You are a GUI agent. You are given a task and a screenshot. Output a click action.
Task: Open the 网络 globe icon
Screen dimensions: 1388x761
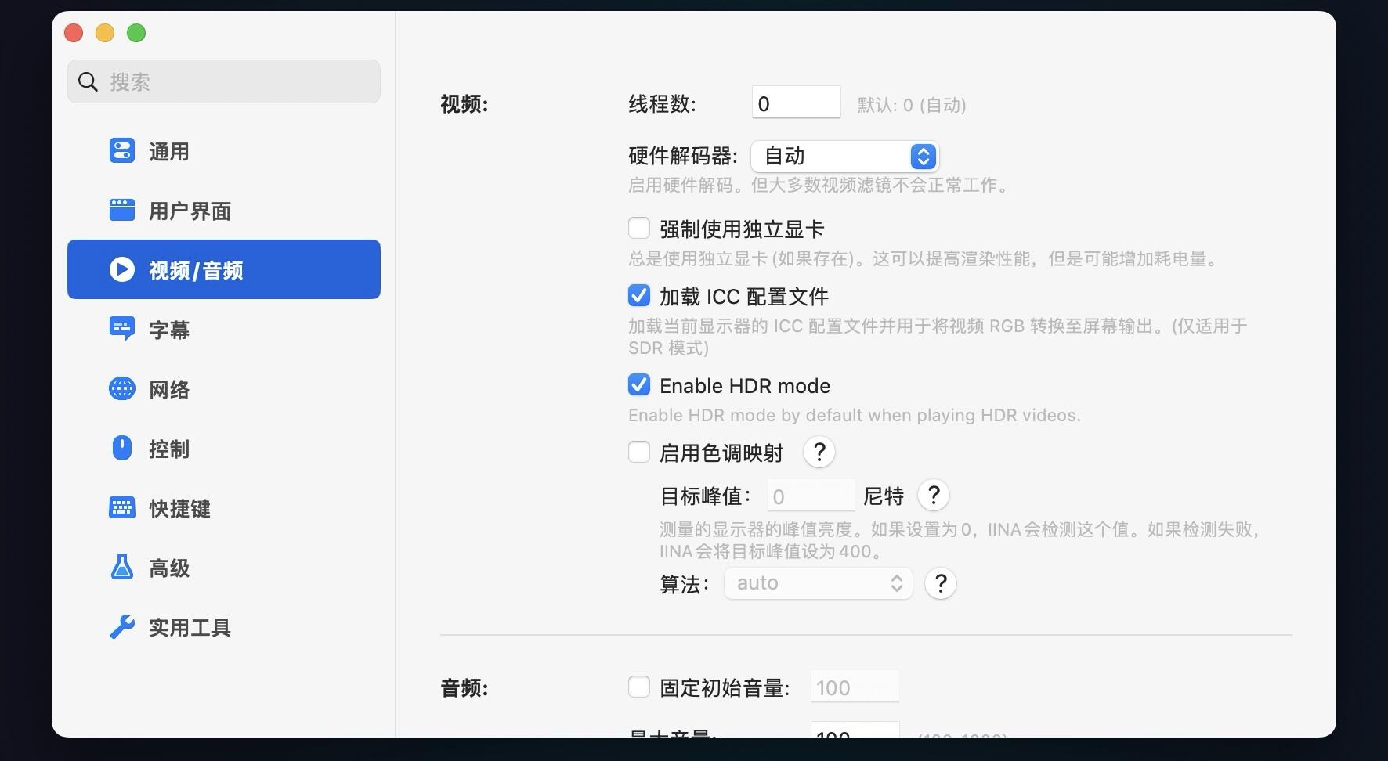click(x=122, y=388)
